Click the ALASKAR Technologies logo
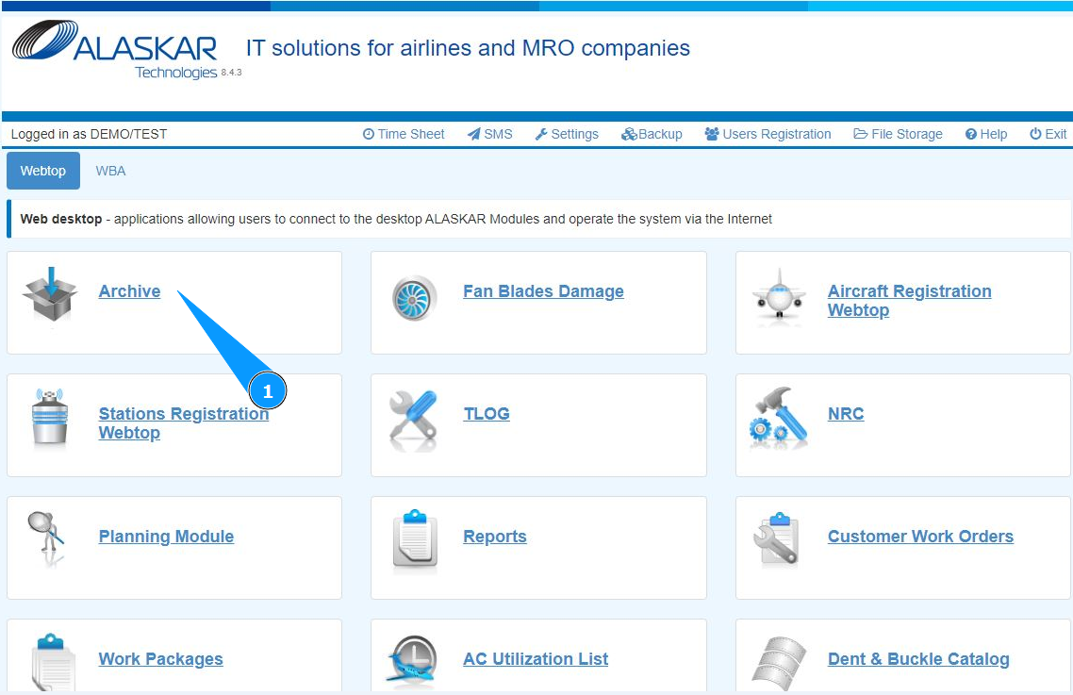This screenshot has width=1073, height=695. (115, 49)
